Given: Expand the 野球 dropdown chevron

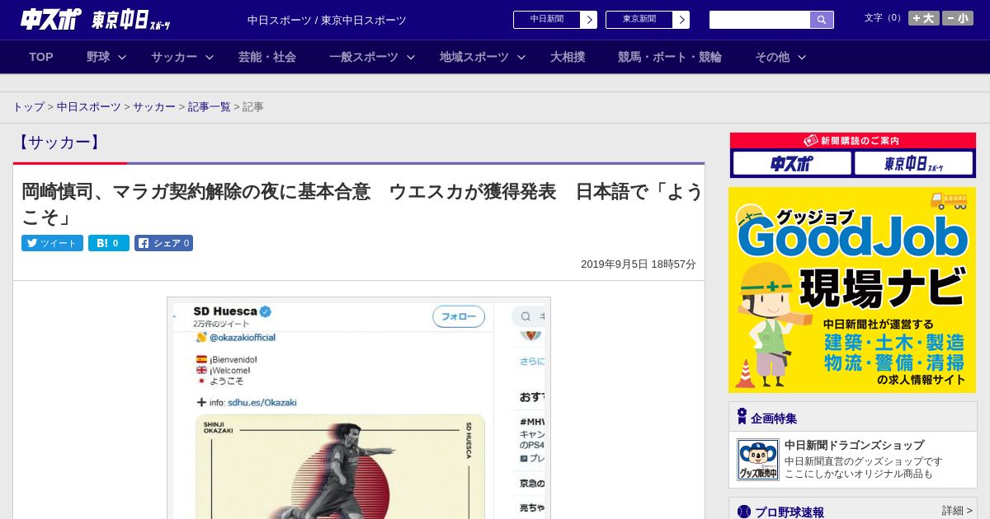Looking at the screenshot, I should pyautogui.click(x=122, y=58).
